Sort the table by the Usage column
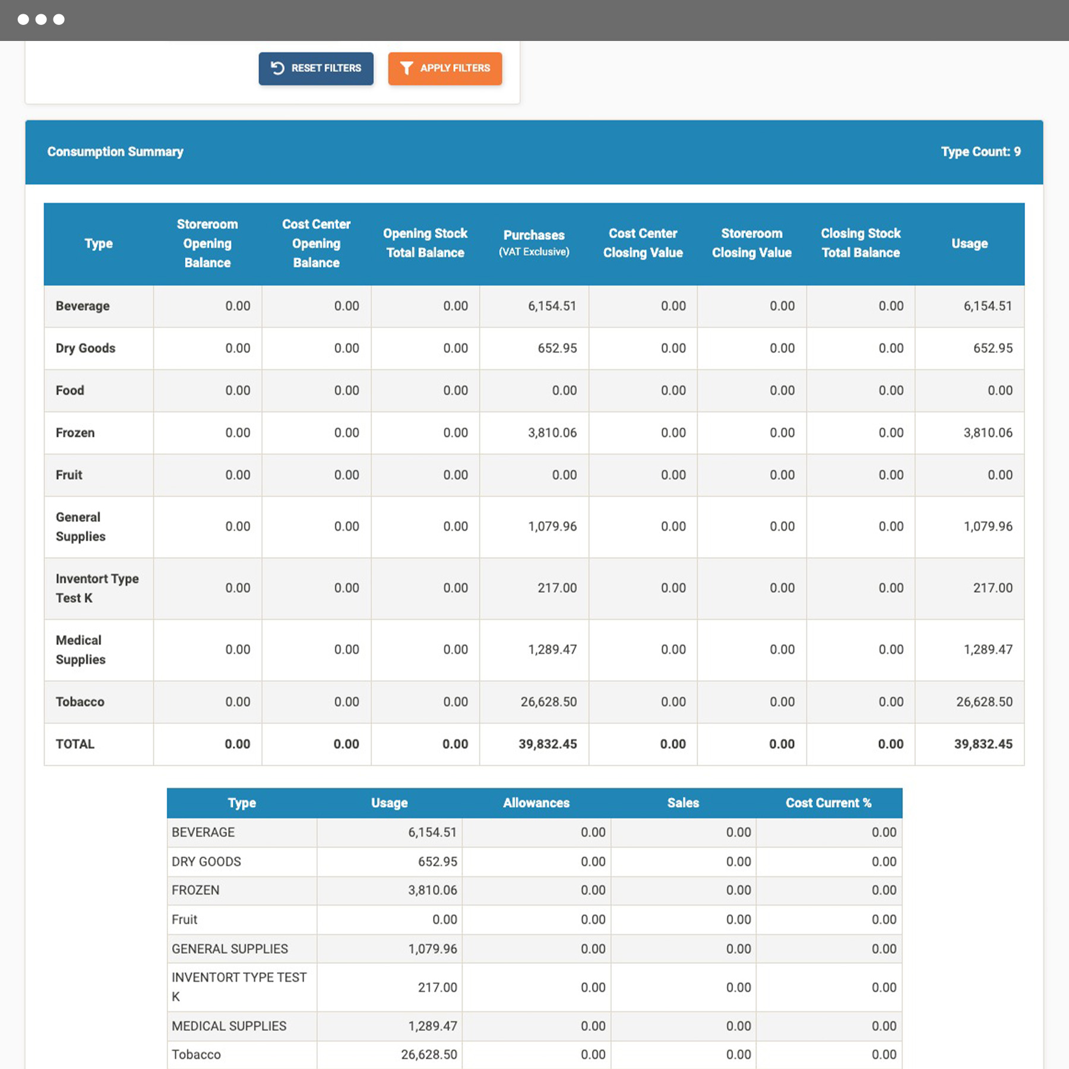This screenshot has width=1069, height=1069. tap(970, 243)
